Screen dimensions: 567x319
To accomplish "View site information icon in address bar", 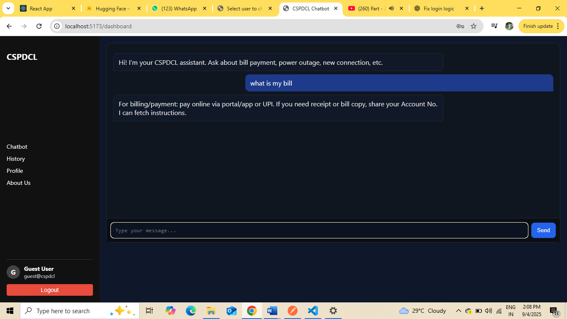I will tap(57, 26).
